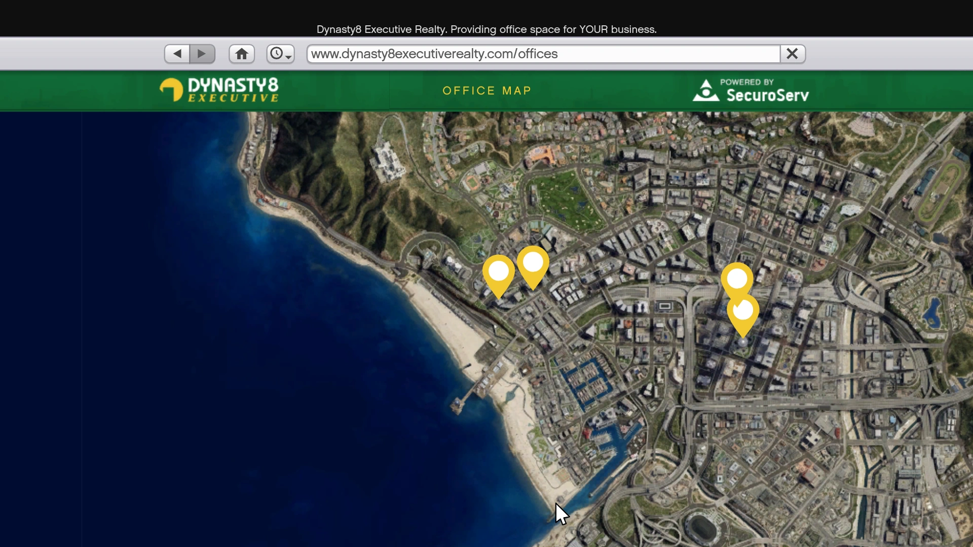Select the leftmost yellow office pin
This screenshot has height=547, width=973.
pos(498,272)
